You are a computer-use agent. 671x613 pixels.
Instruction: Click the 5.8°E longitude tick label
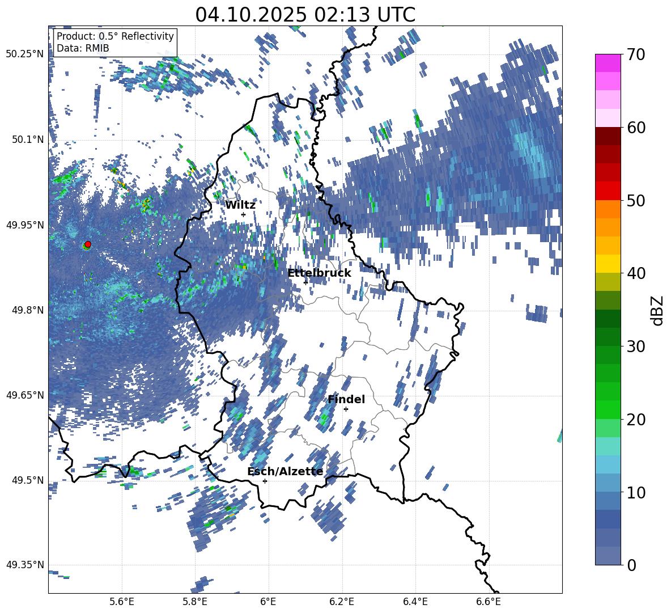coord(195,602)
